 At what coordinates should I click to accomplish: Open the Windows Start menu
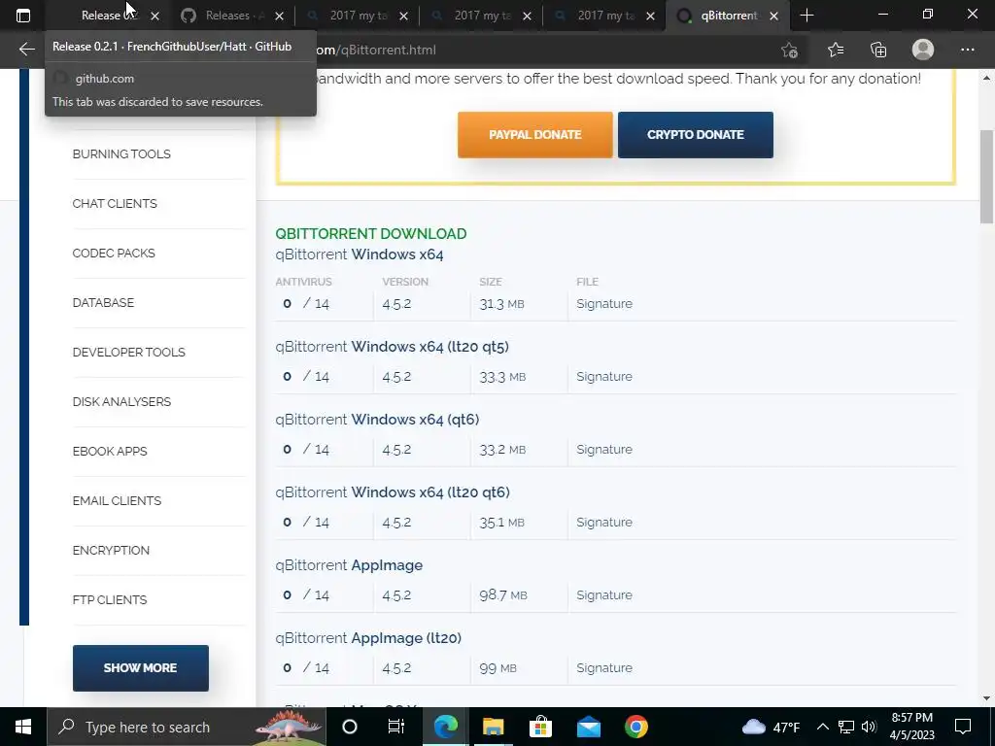(23, 727)
